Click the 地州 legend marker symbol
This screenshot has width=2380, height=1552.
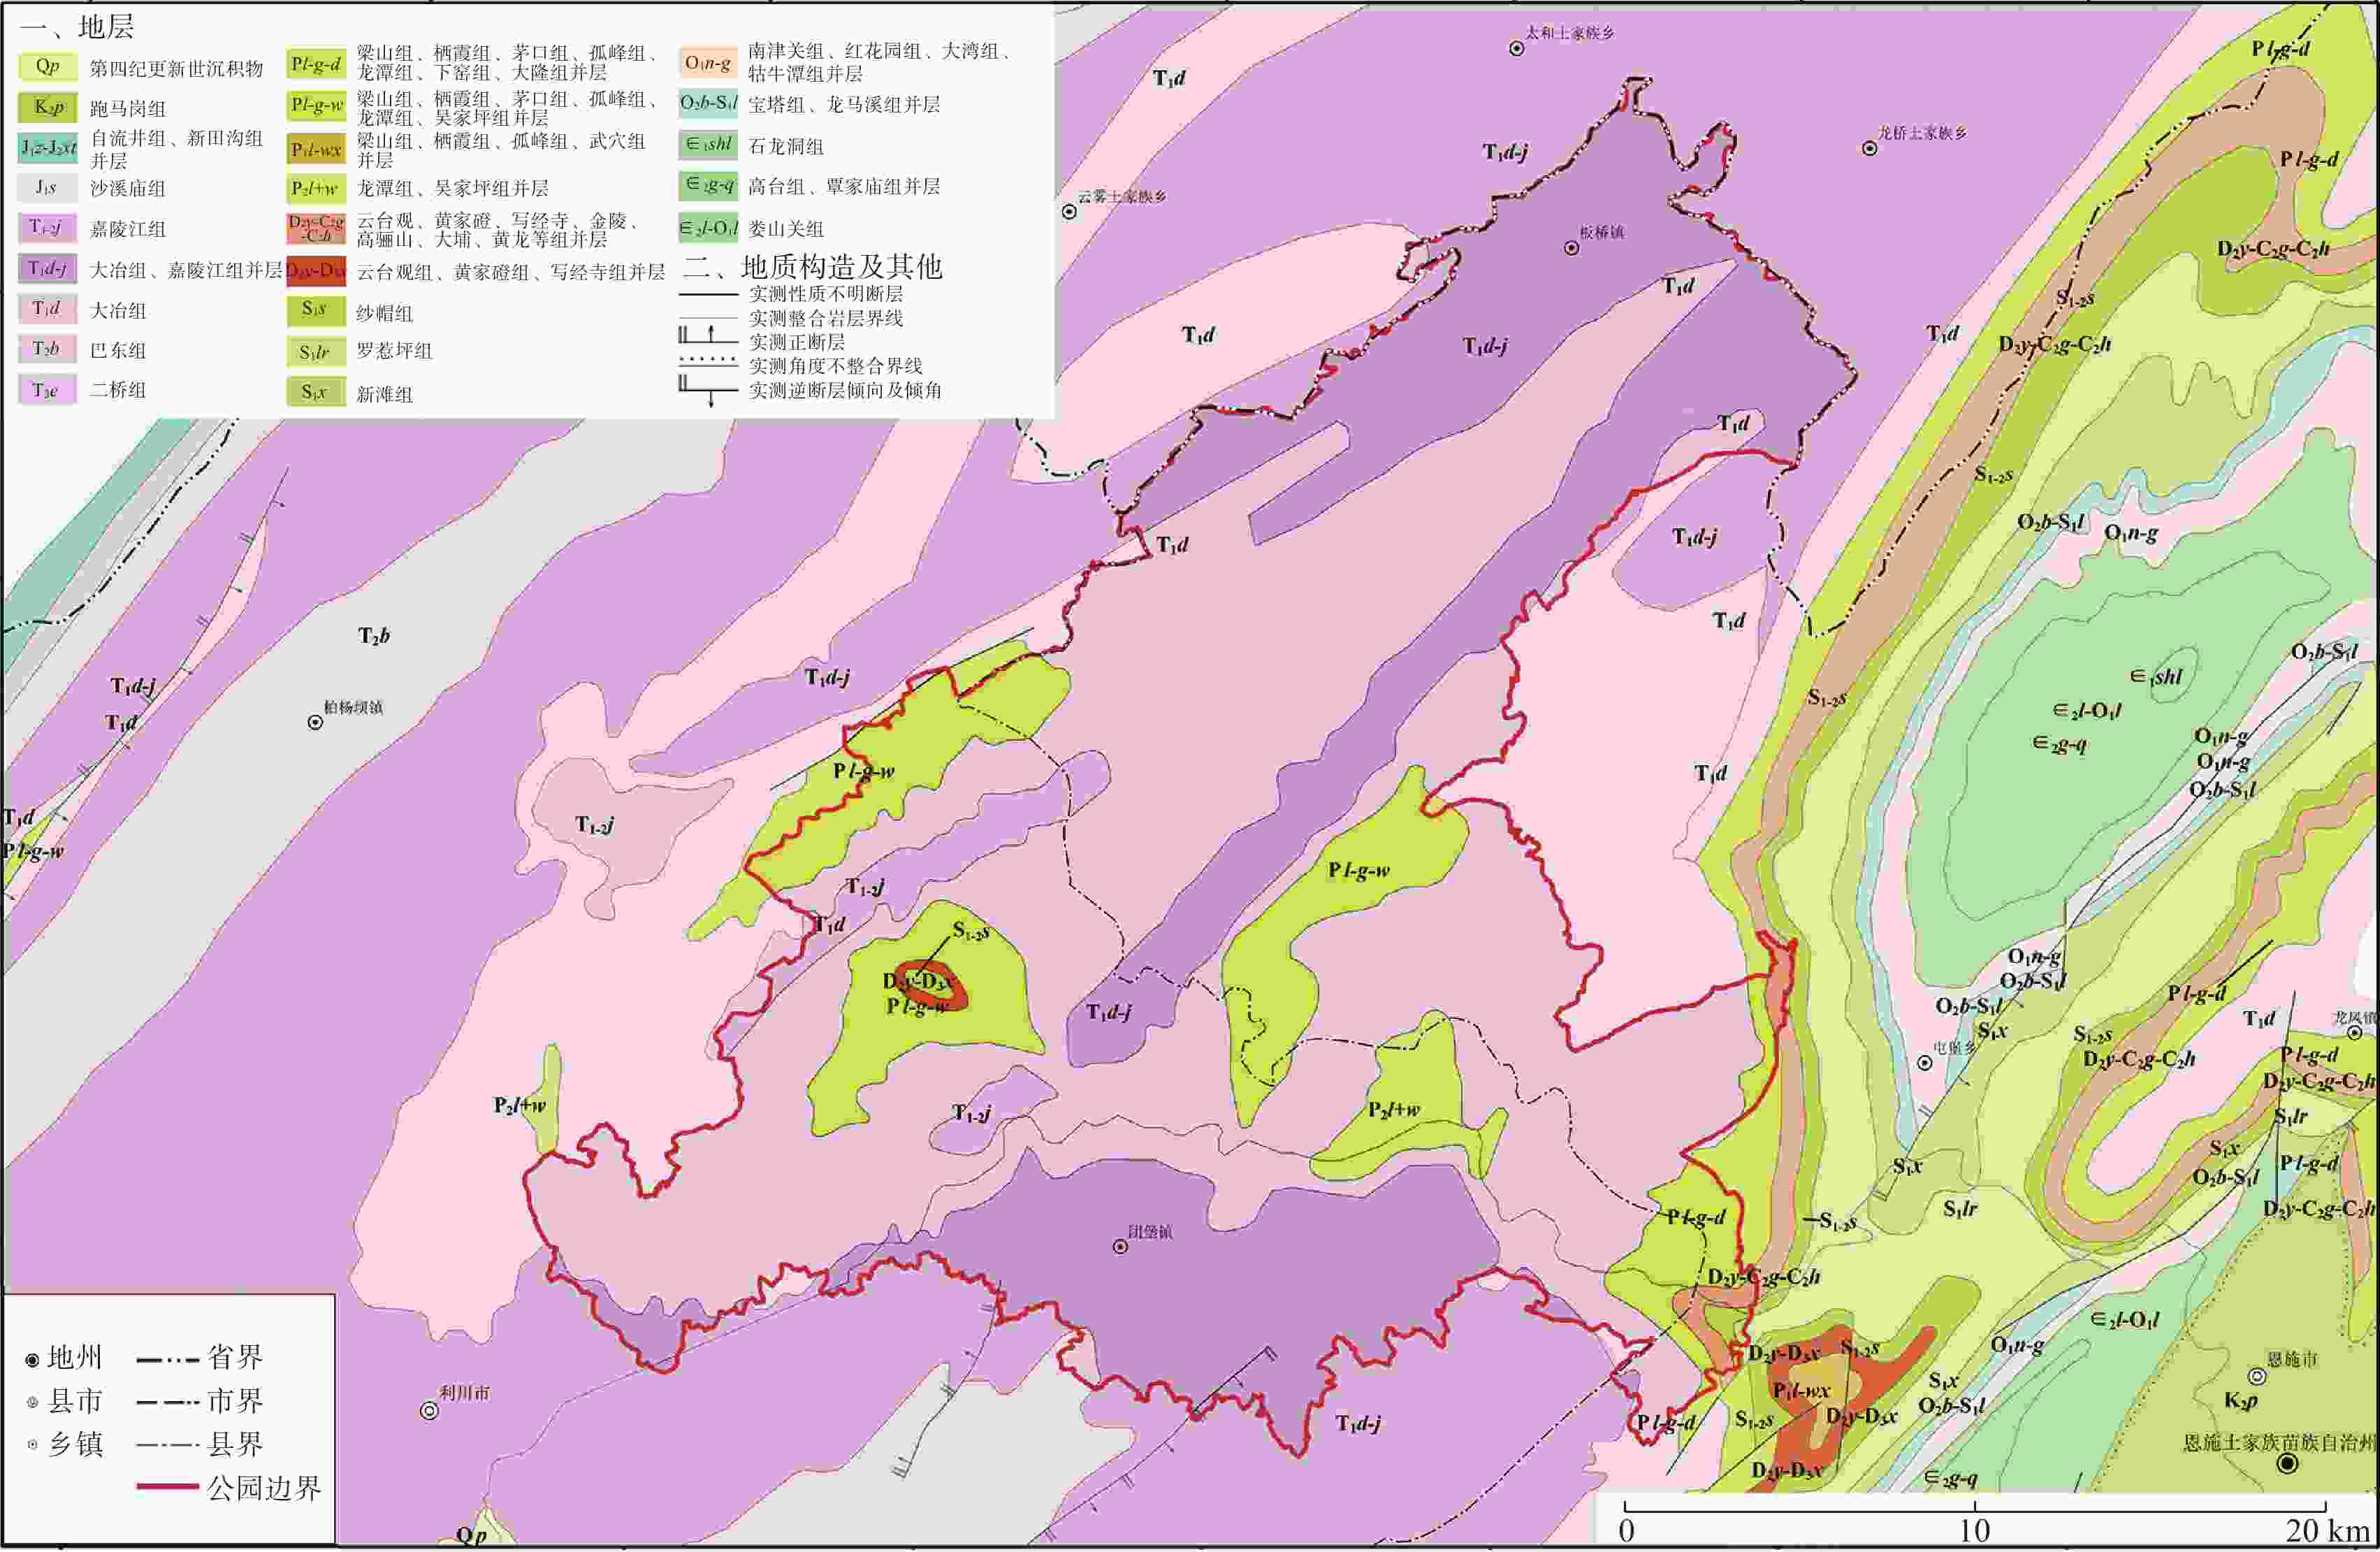click(32, 1360)
